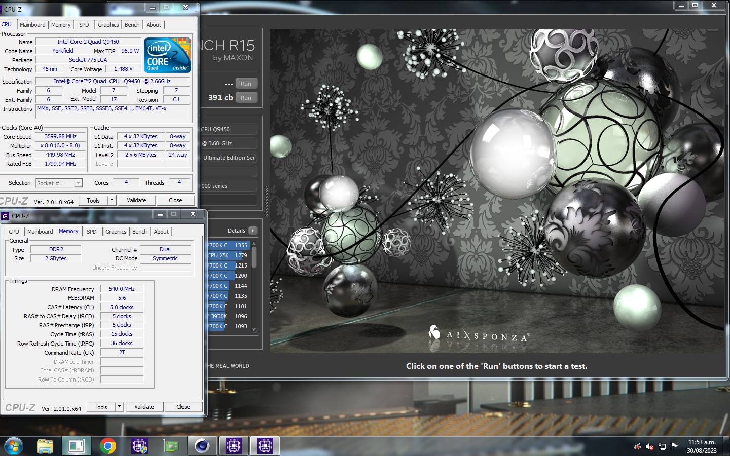Click Close button in lower CPU-Z window
This screenshot has width=730, height=456.
[183, 407]
